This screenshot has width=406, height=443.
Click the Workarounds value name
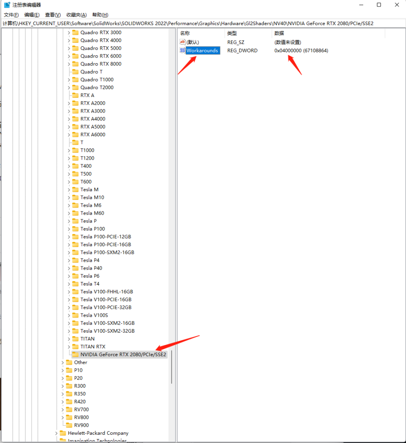202,51
